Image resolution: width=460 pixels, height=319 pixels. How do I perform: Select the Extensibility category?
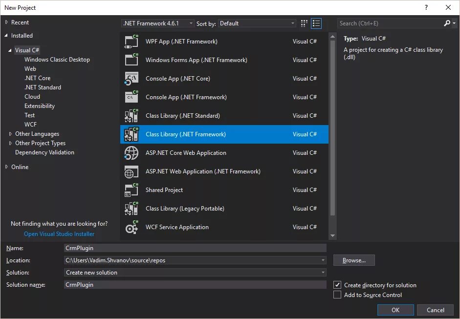pos(40,106)
